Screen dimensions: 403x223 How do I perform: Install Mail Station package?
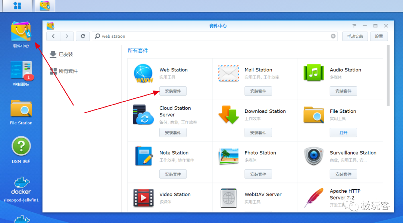[258, 91]
